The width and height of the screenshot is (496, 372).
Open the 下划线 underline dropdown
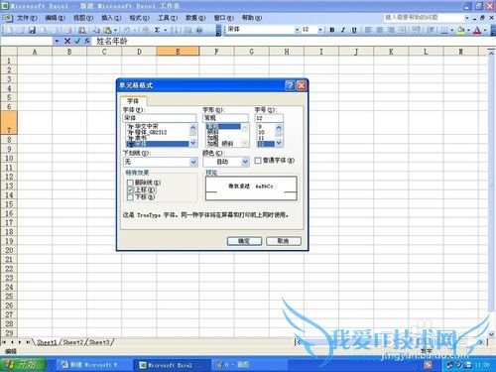[193, 162]
